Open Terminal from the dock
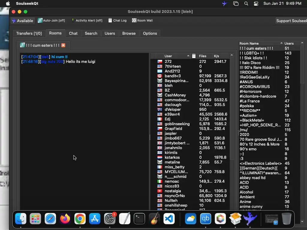Screen dimensions: 307x230 tap(139, 218)
